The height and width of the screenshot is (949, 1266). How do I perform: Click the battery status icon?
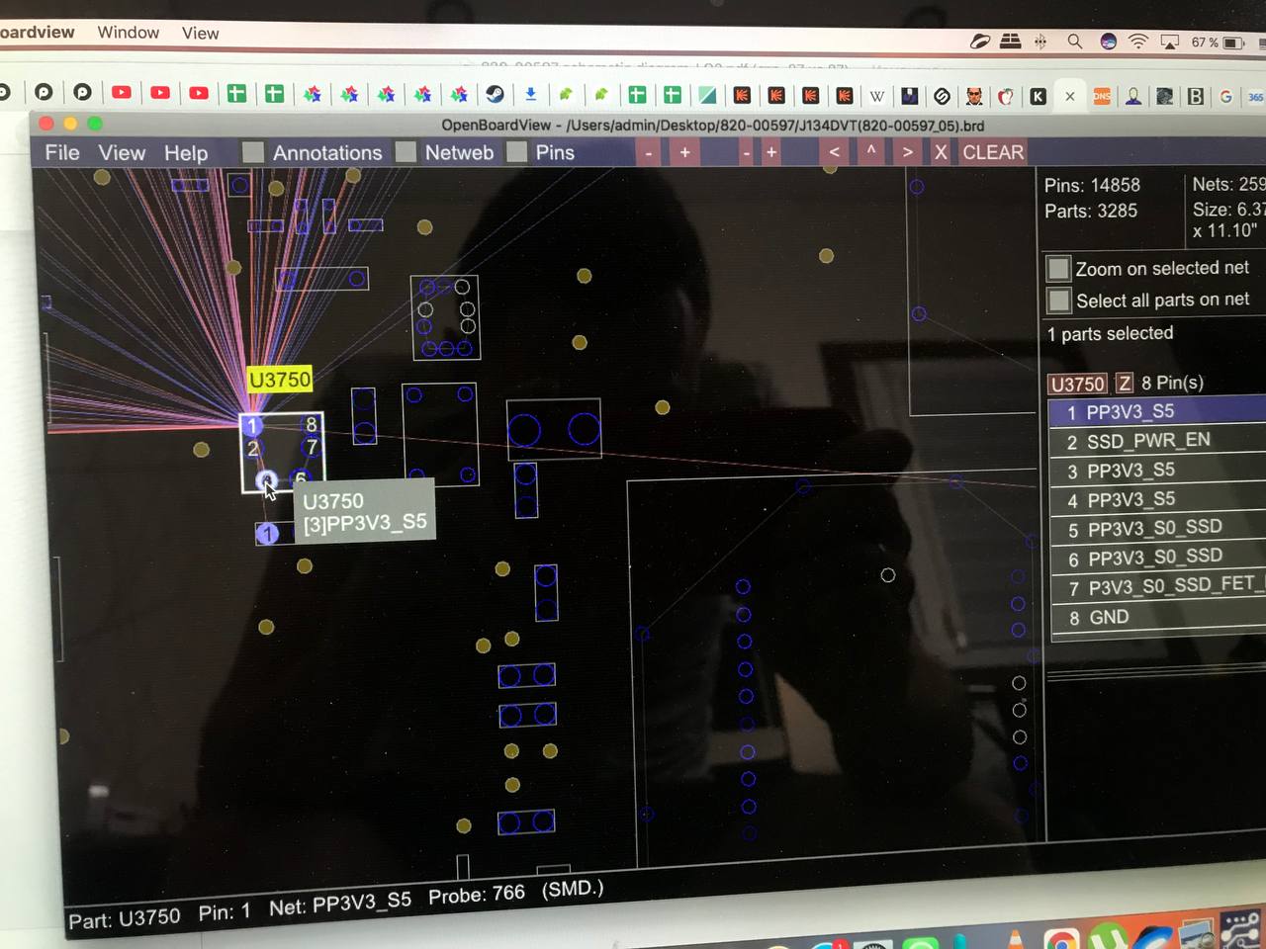[1233, 43]
